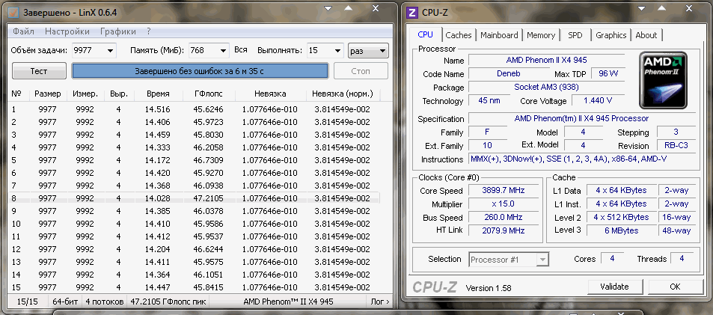This screenshot has width=713, height=315.
Task: Start the benchmark with Тест button
Action: pyautogui.click(x=39, y=71)
